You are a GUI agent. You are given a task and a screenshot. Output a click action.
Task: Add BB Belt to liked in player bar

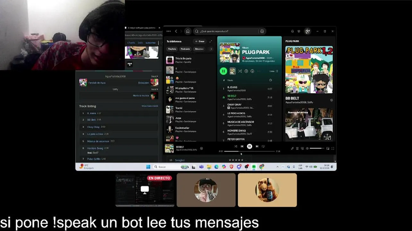coord(202,148)
